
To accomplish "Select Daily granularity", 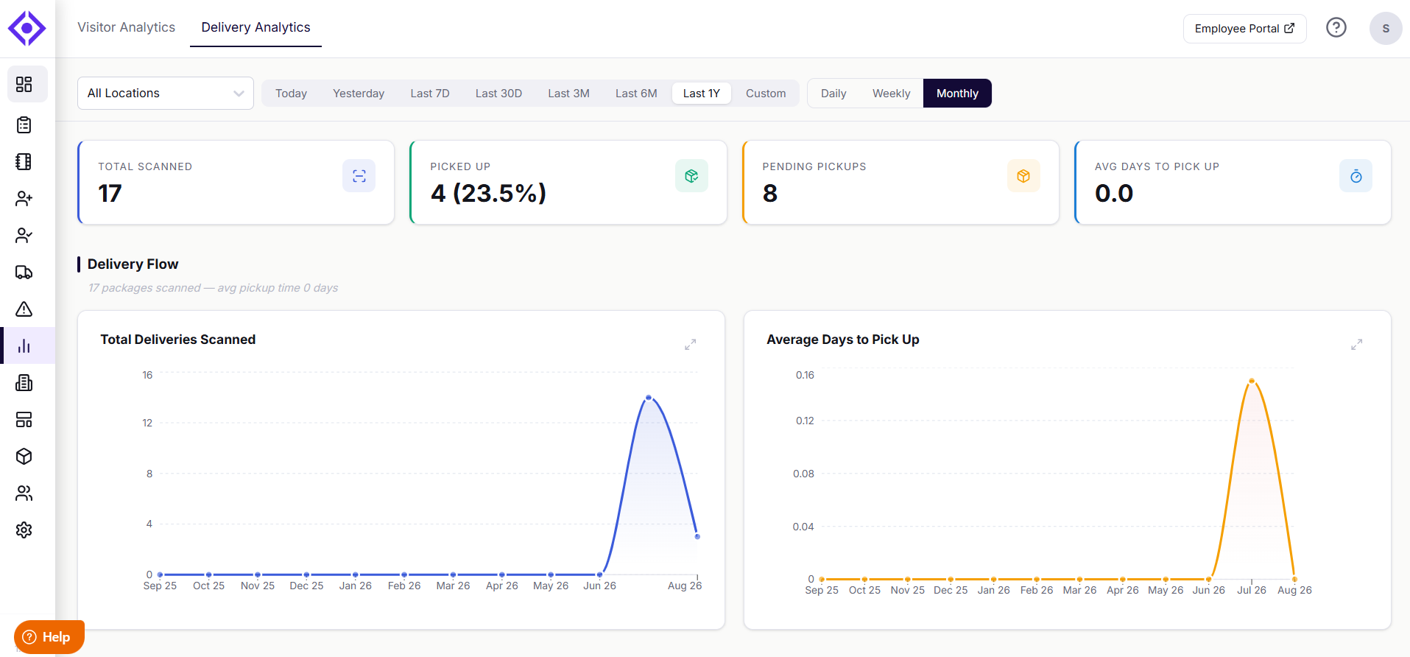I will [833, 94].
